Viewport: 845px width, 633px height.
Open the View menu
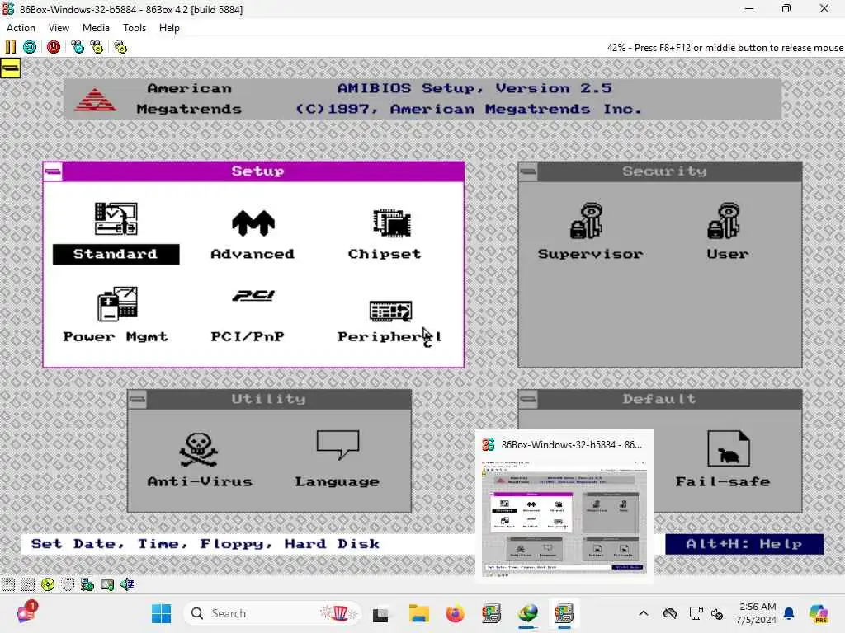click(x=59, y=28)
